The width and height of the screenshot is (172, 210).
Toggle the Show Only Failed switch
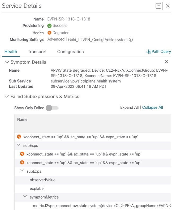click(52, 108)
